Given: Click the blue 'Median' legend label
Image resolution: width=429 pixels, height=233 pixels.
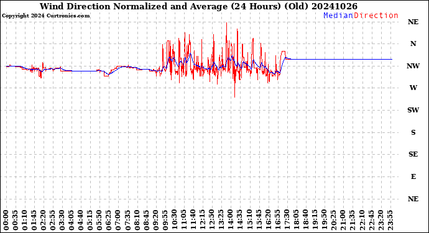Looking at the screenshot, I should coord(338,16).
